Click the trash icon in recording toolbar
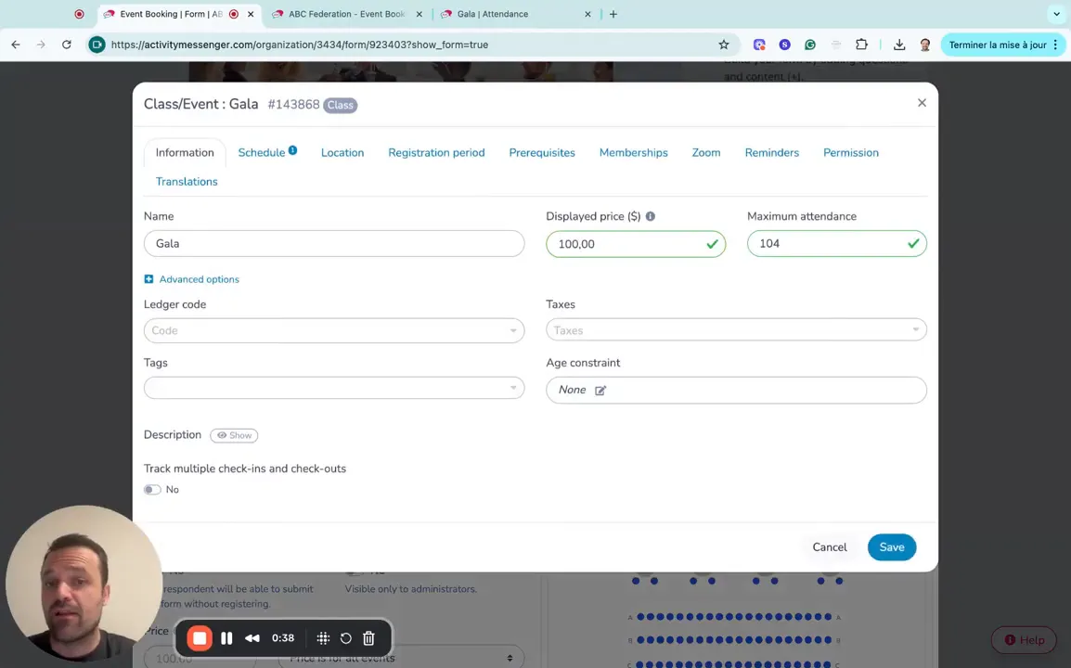This screenshot has height=668, width=1071. click(368, 638)
